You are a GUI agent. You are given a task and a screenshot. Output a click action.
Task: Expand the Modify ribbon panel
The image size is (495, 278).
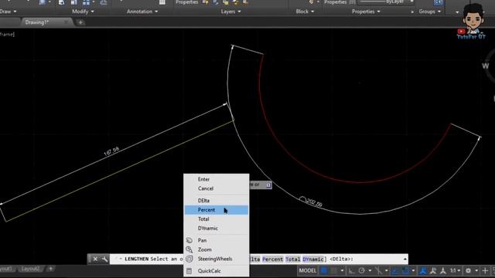[x=83, y=12]
